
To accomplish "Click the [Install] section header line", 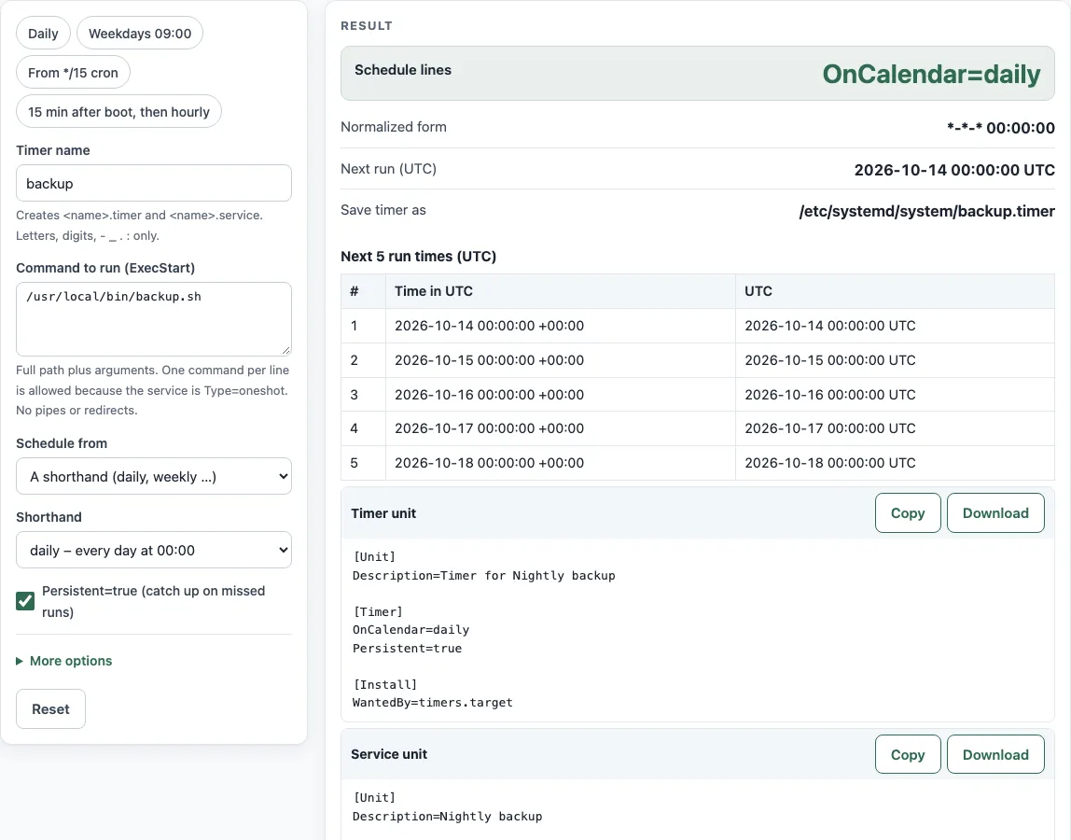I will click(385, 684).
